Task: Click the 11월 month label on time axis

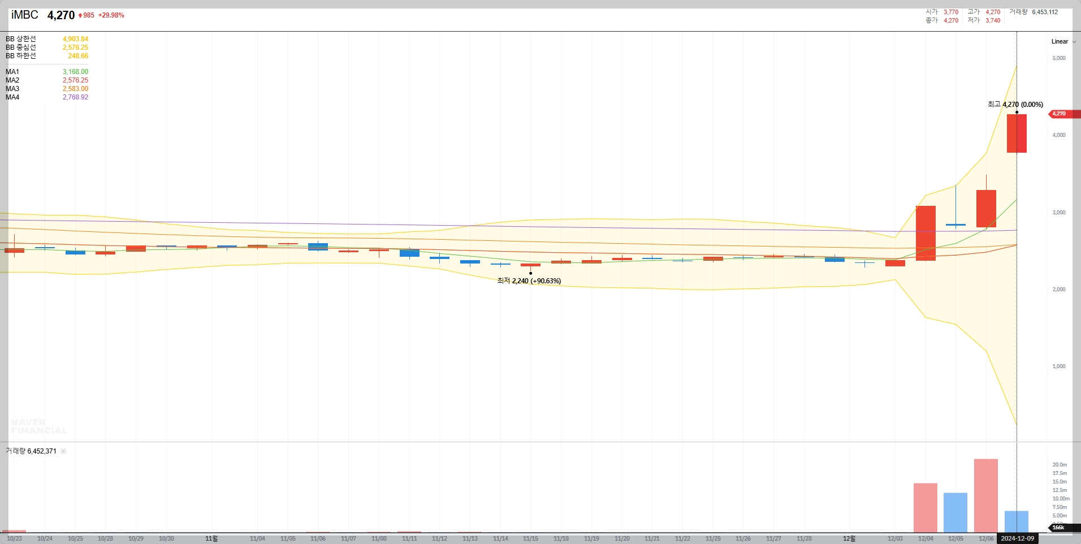Action: [x=211, y=539]
